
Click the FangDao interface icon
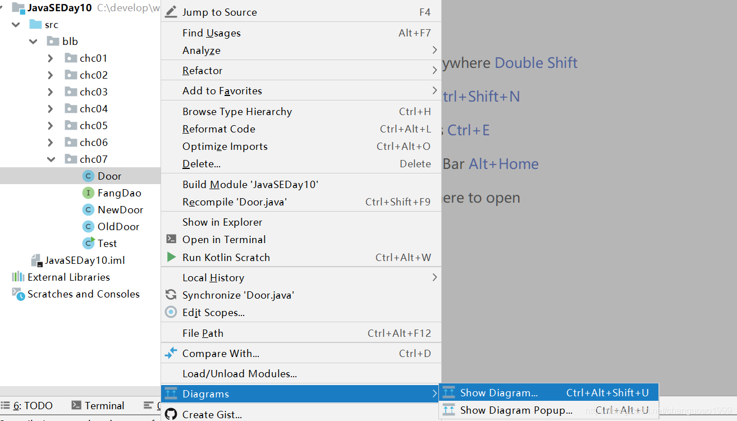point(88,193)
